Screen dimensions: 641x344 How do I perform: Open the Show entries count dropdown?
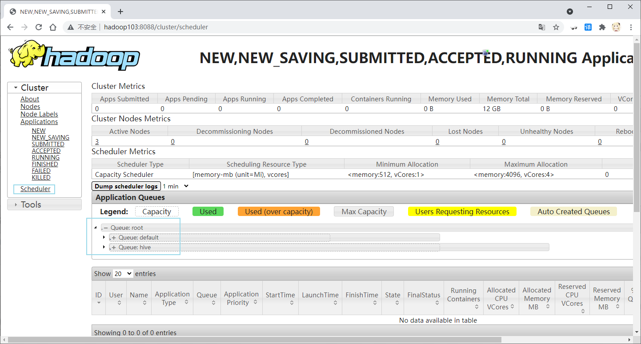tap(123, 274)
